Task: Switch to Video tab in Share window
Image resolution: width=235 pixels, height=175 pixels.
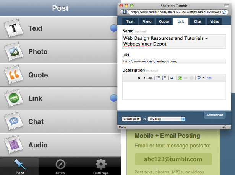Action: click(x=215, y=21)
